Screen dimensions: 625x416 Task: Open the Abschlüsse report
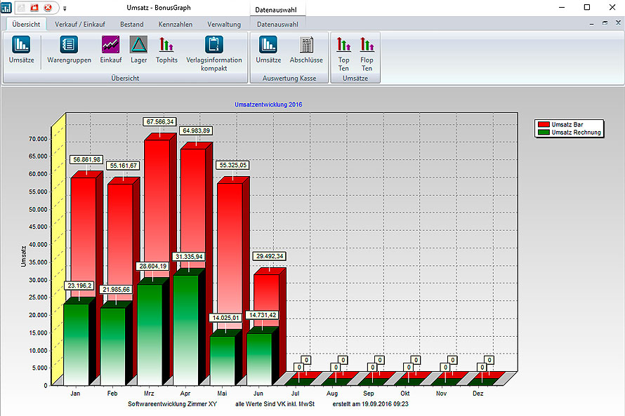tap(306, 49)
